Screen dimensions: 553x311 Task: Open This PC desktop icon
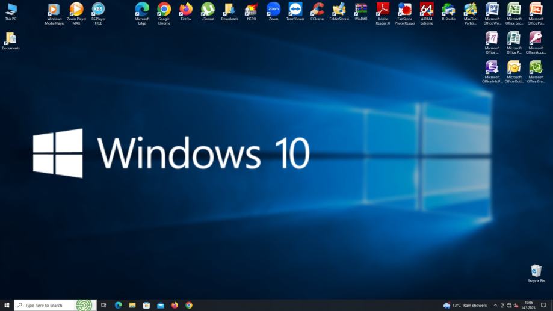(11, 11)
